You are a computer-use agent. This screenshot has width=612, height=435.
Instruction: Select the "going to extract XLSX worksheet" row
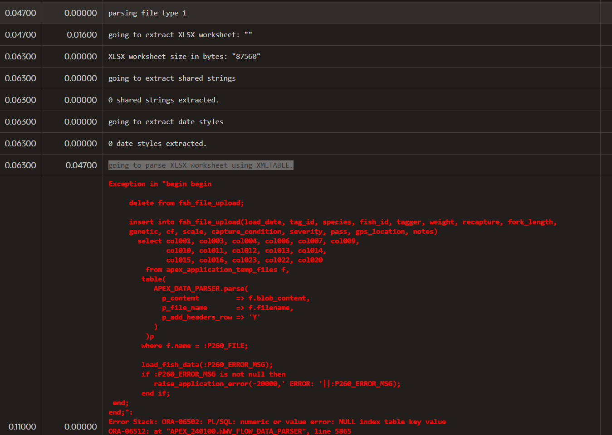point(180,35)
